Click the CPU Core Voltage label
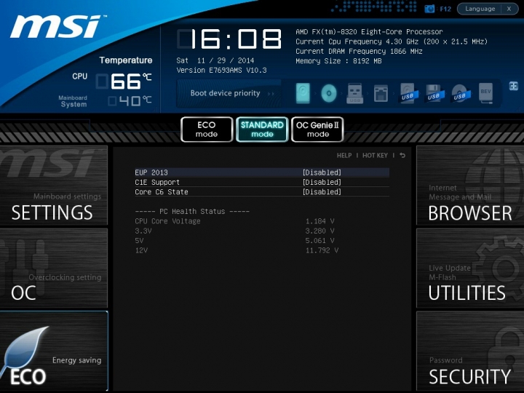524x393 pixels. coord(167,221)
